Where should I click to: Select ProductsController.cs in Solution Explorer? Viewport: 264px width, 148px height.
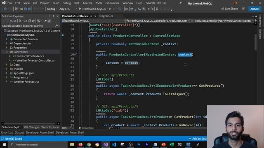tap(30, 56)
